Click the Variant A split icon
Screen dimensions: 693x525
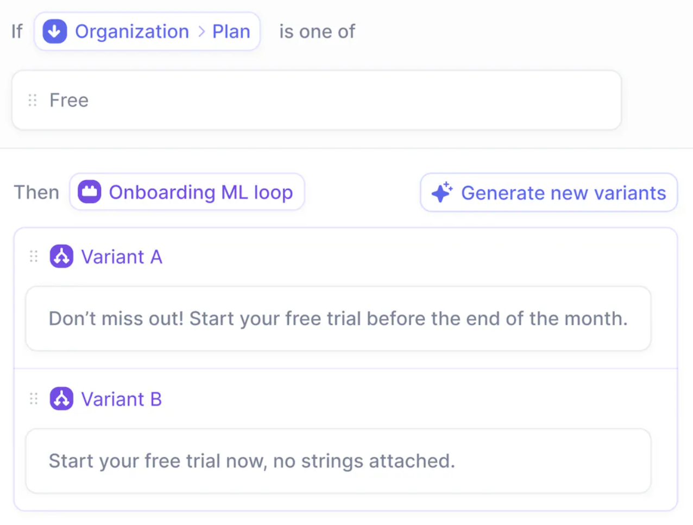point(61,257)
